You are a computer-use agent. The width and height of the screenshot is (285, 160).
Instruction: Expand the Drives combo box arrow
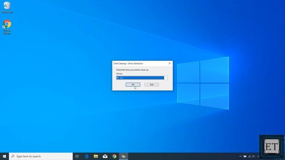(x=166, y=78)
